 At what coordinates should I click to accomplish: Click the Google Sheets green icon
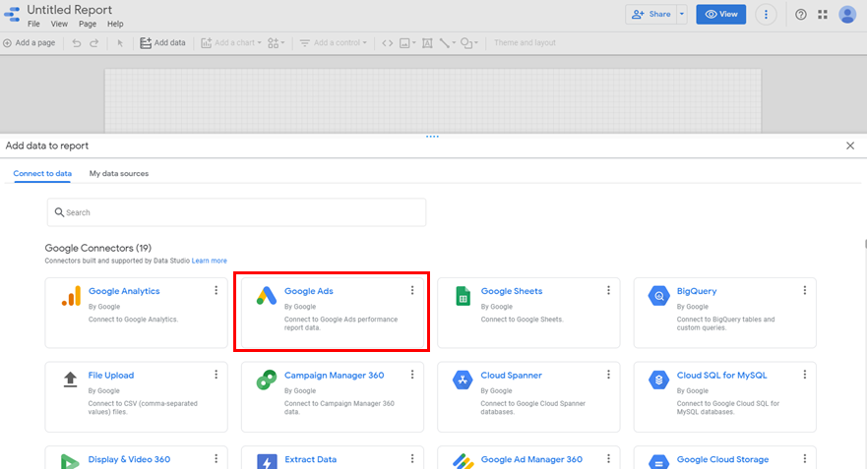pyautogui.click(x=463, y=296)
